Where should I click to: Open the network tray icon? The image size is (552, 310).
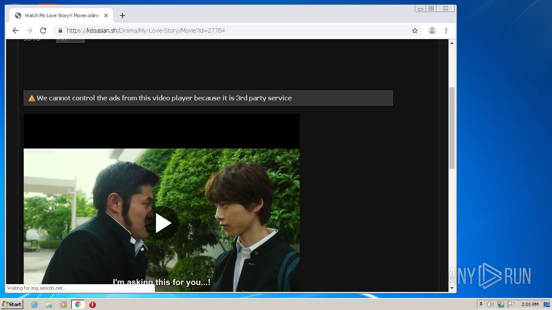(501, 304)
